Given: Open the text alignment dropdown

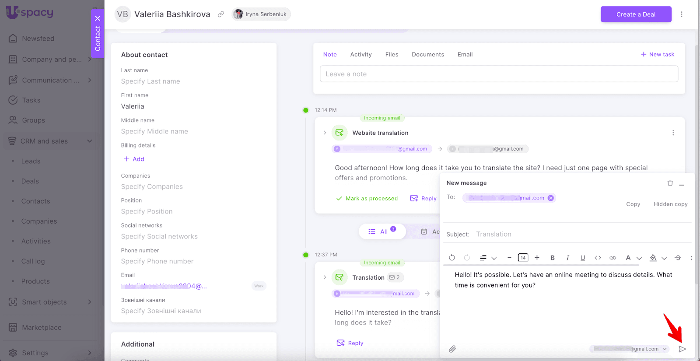Looking at the screenshot, I should 488,258.
